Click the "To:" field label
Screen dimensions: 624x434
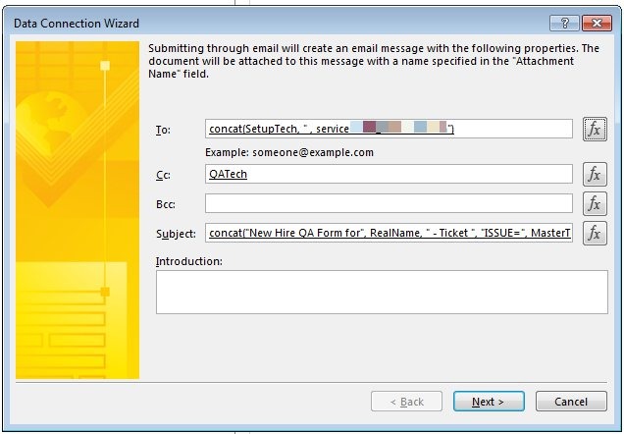163,130
